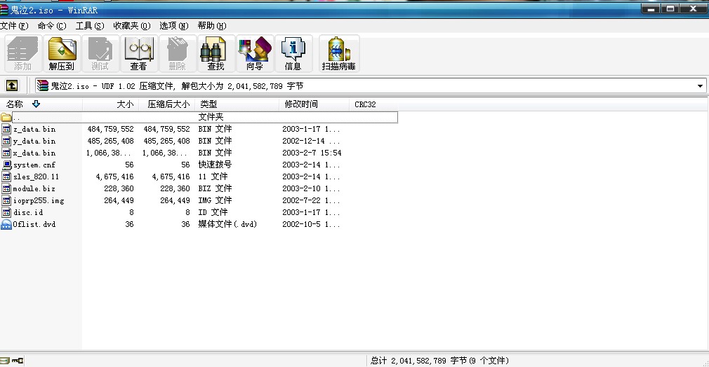709x367 pixels.
Task: Open the 文件(F) menu
Action: point(14,26)
